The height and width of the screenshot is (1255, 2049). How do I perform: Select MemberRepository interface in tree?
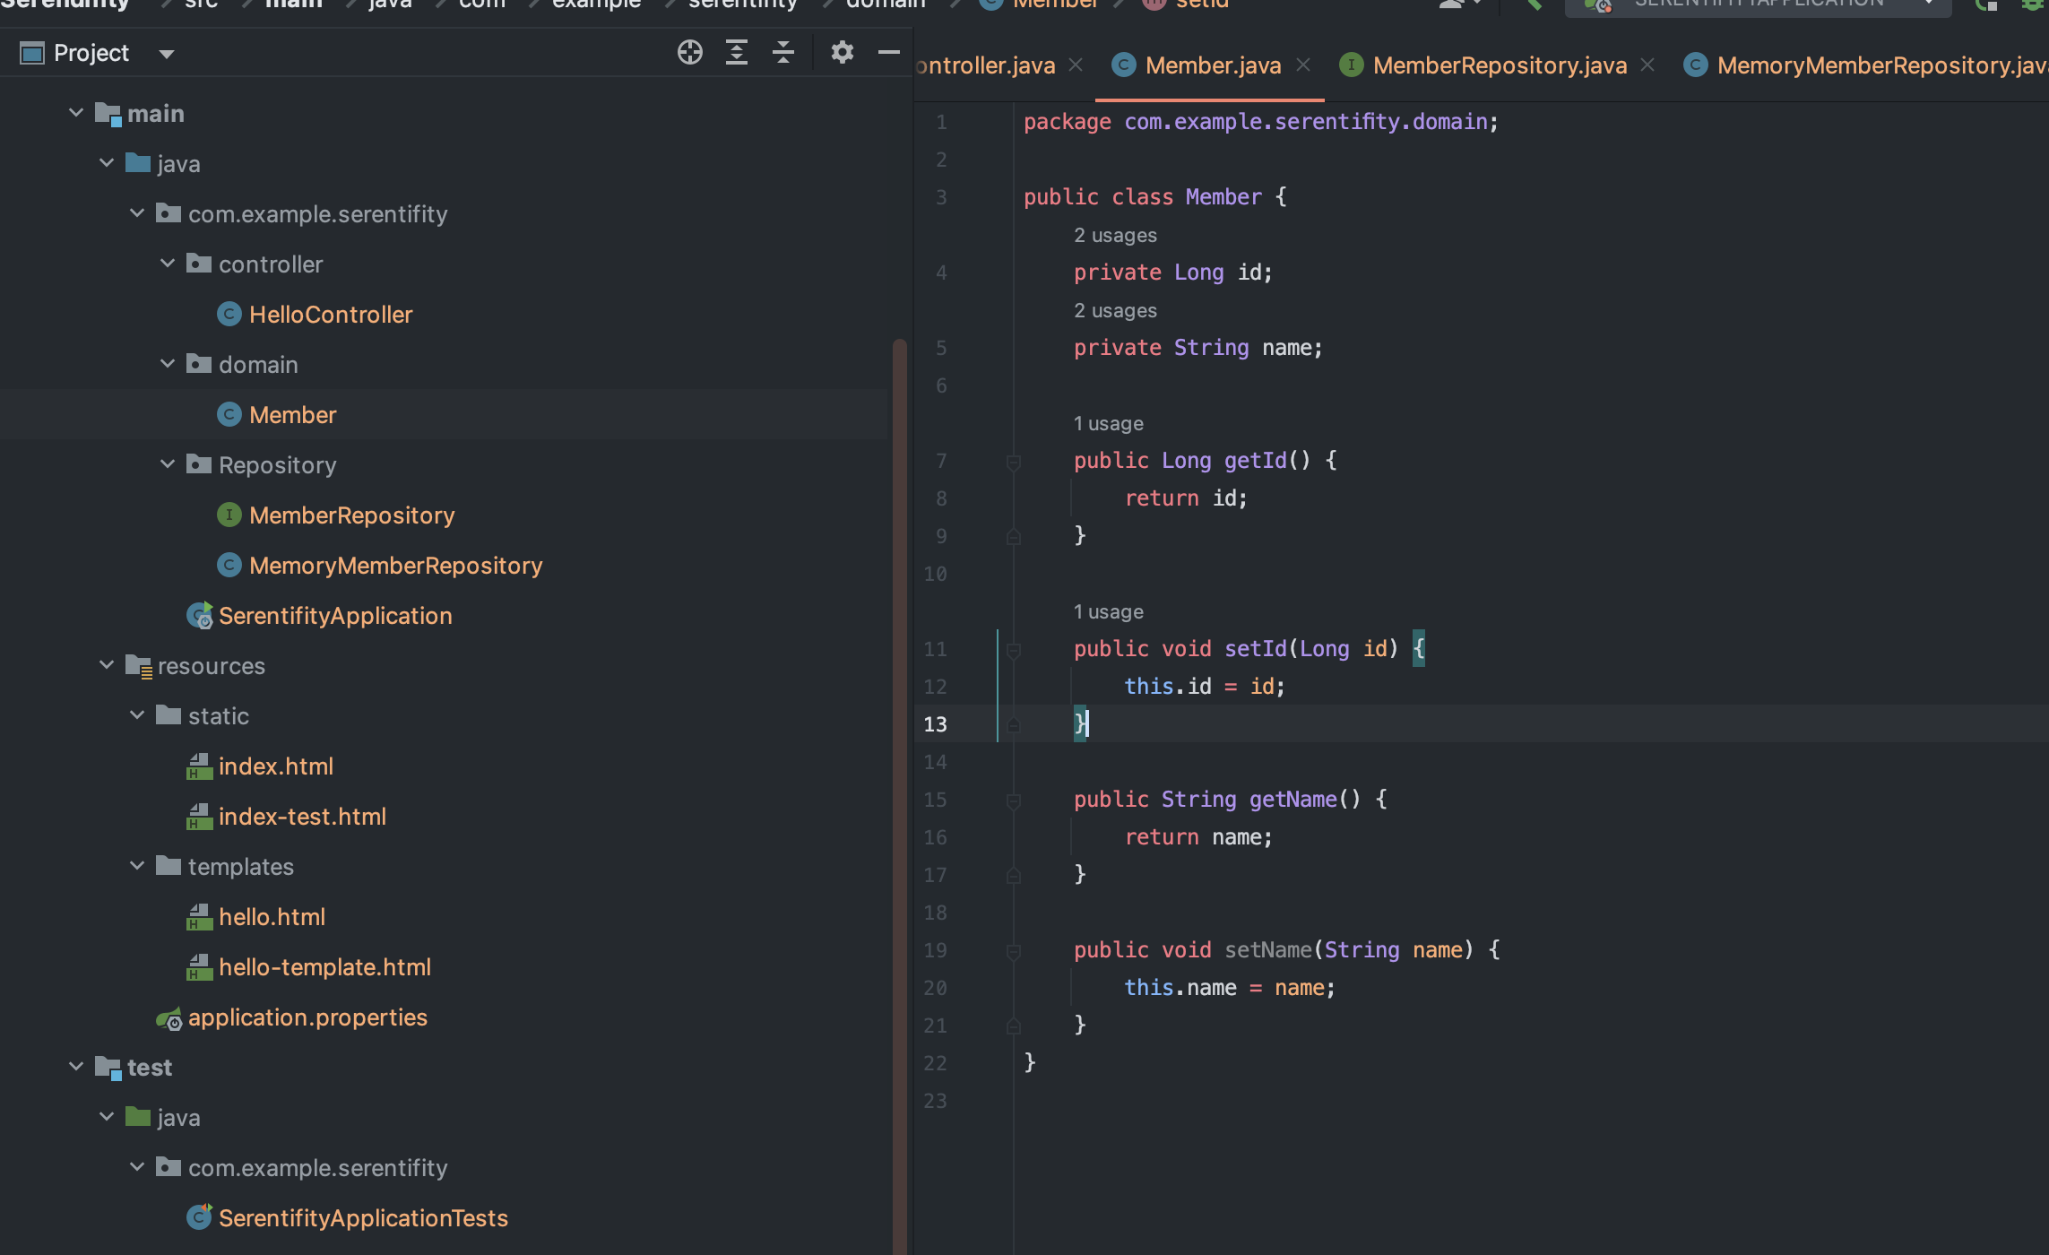(x=352, y=515)
